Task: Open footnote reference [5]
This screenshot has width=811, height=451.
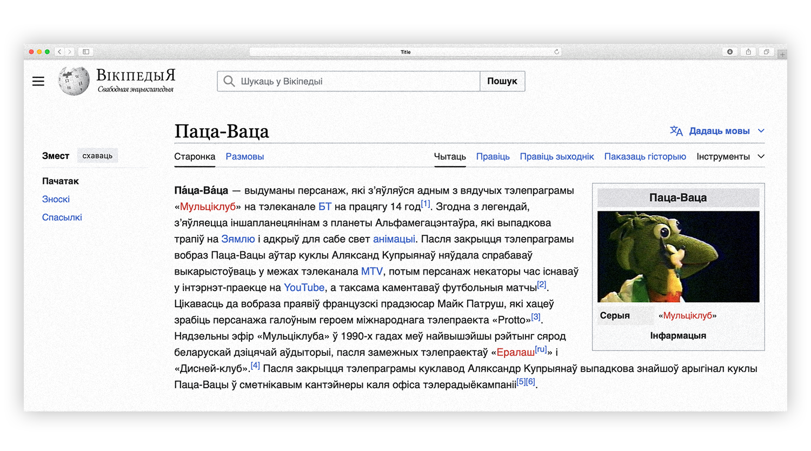Action: click(521, 382)
